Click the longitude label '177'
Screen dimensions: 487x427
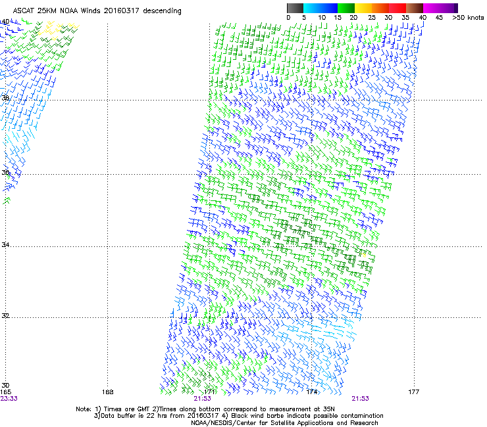coord(413,392)
